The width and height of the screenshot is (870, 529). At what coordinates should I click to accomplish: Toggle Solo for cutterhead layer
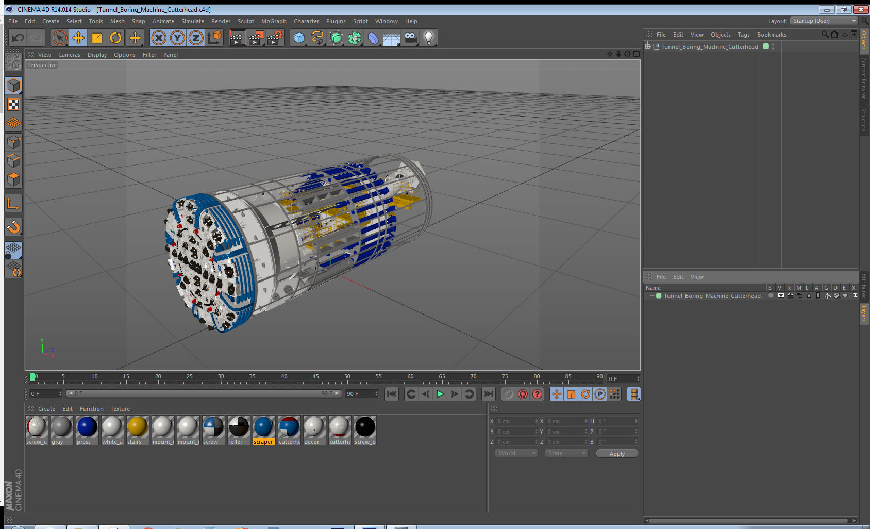771,296
